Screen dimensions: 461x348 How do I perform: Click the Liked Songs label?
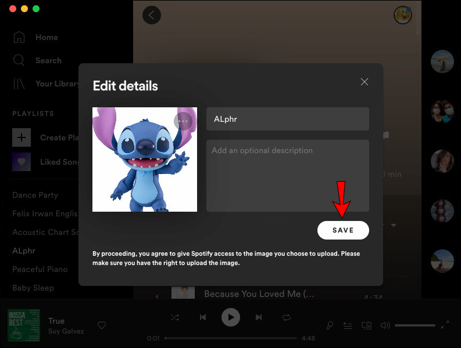tap(59, 162)
